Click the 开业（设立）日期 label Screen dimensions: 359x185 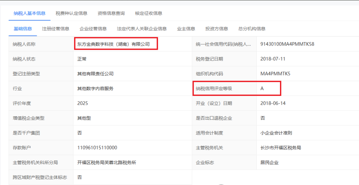pos(214,103)
